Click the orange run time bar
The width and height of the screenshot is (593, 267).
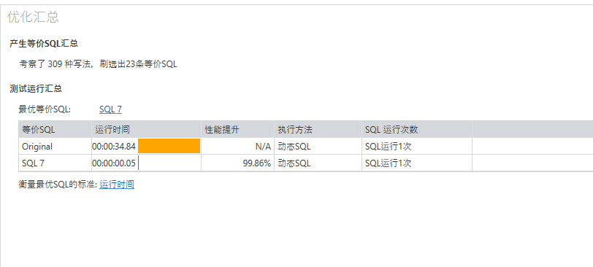(169, 146)
